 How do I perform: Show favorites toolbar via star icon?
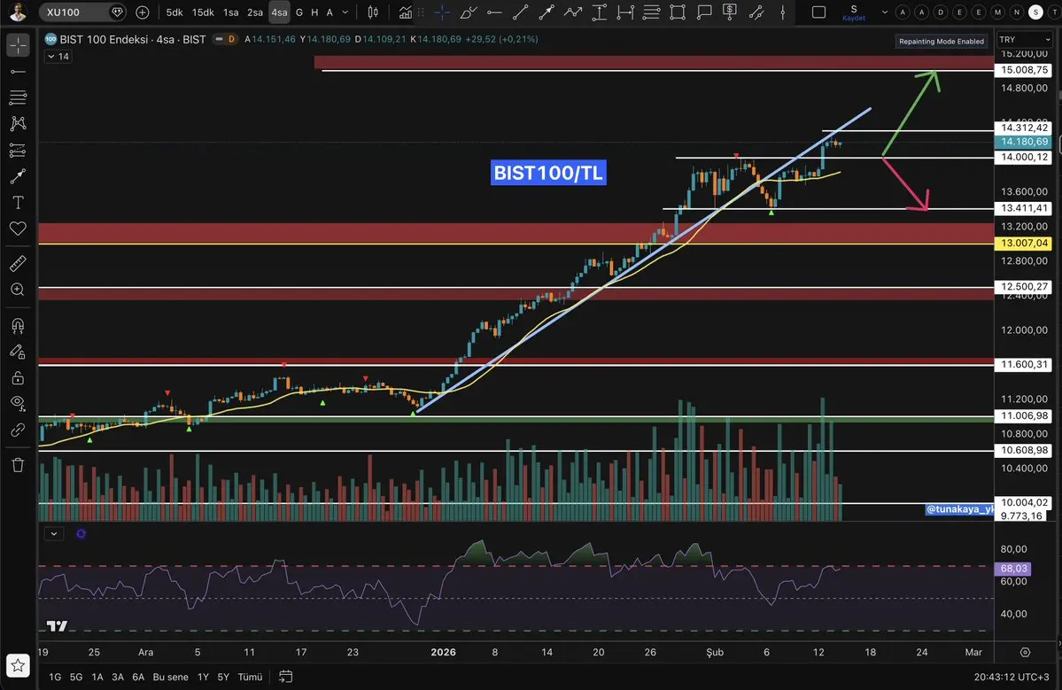[x=19, y=665]
